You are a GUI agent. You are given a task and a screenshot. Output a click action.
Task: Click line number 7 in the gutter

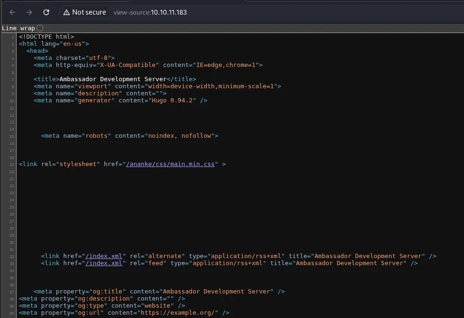[x=13, y=80]
